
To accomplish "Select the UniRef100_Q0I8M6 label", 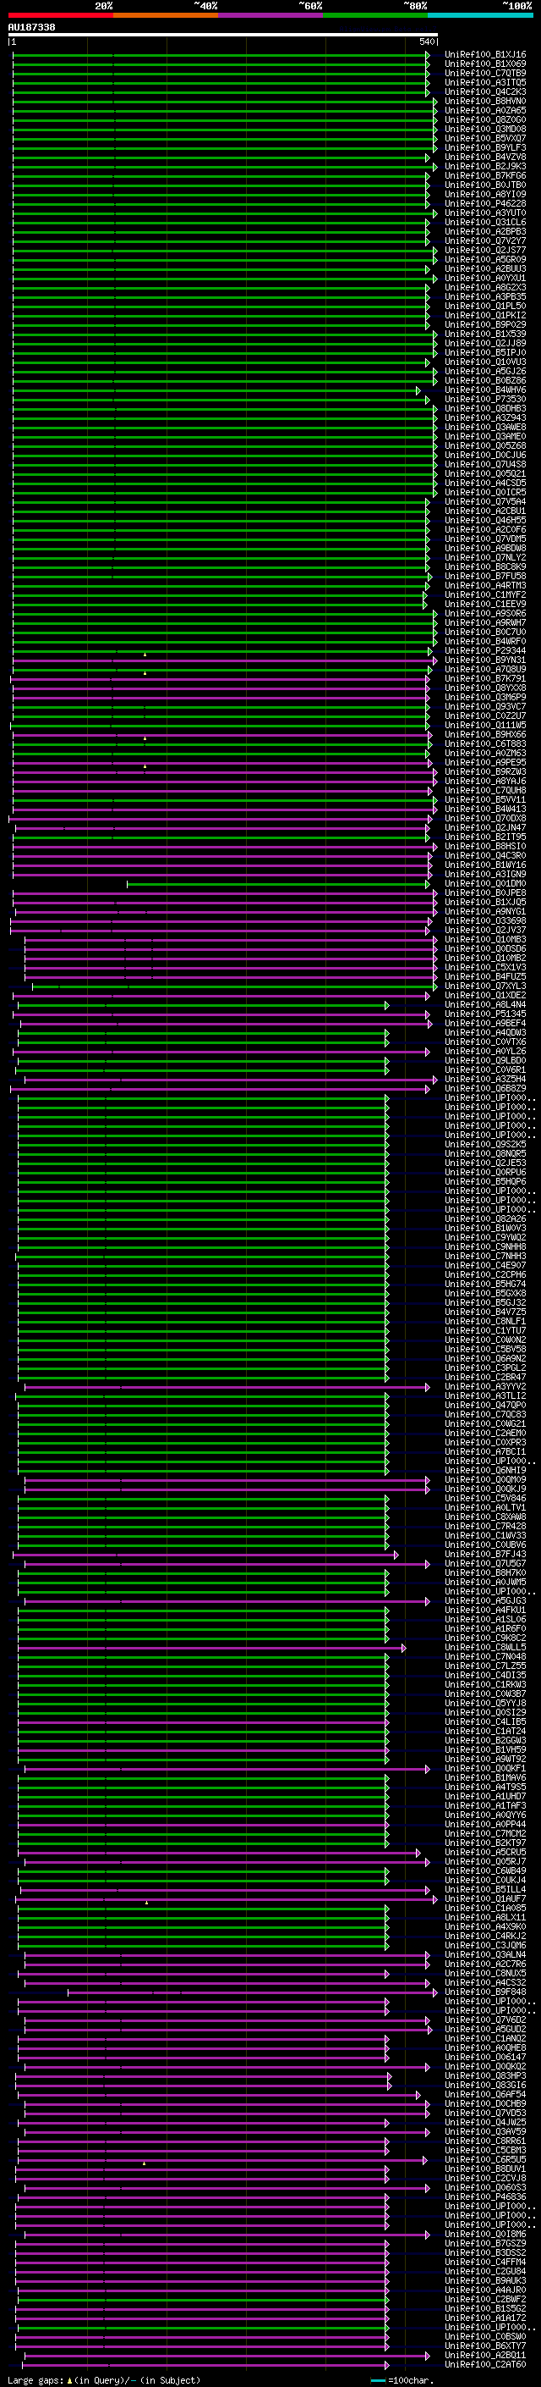I will (485, 2235).
